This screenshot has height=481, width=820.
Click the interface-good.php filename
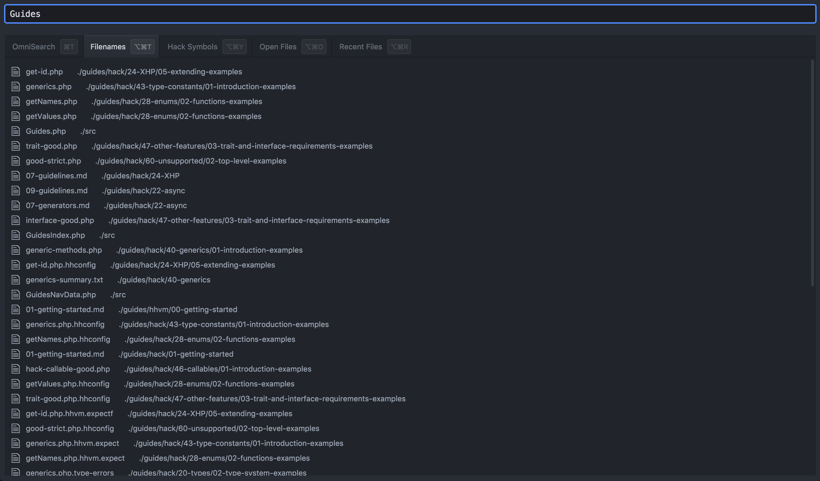point(60,220)
